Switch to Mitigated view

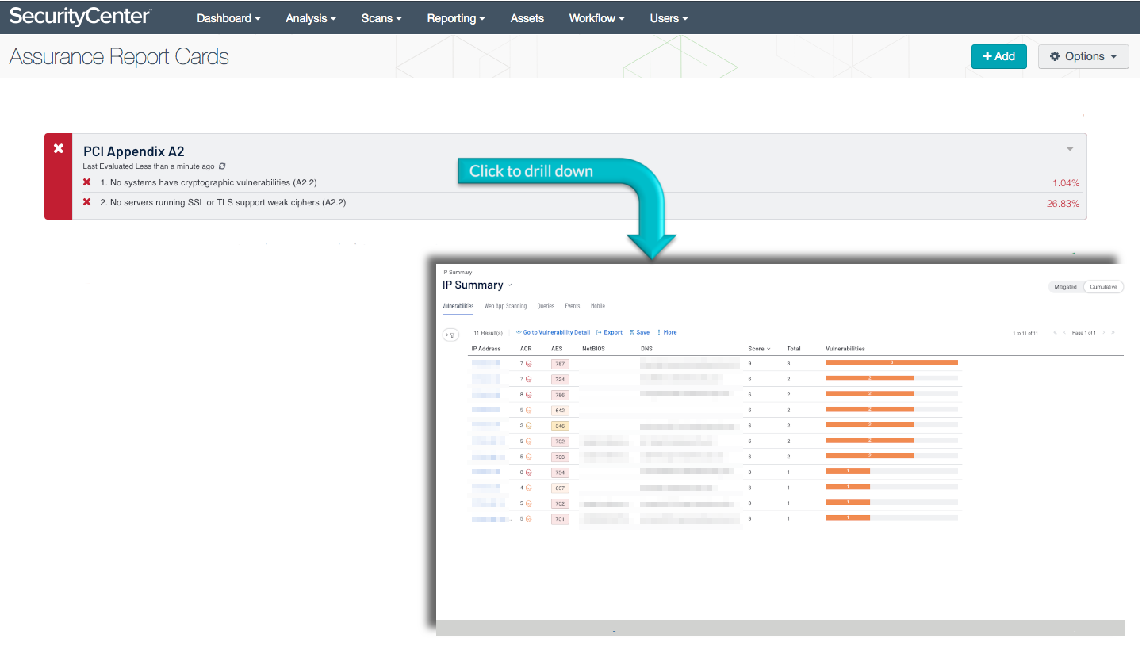[x=1065, y=287]
